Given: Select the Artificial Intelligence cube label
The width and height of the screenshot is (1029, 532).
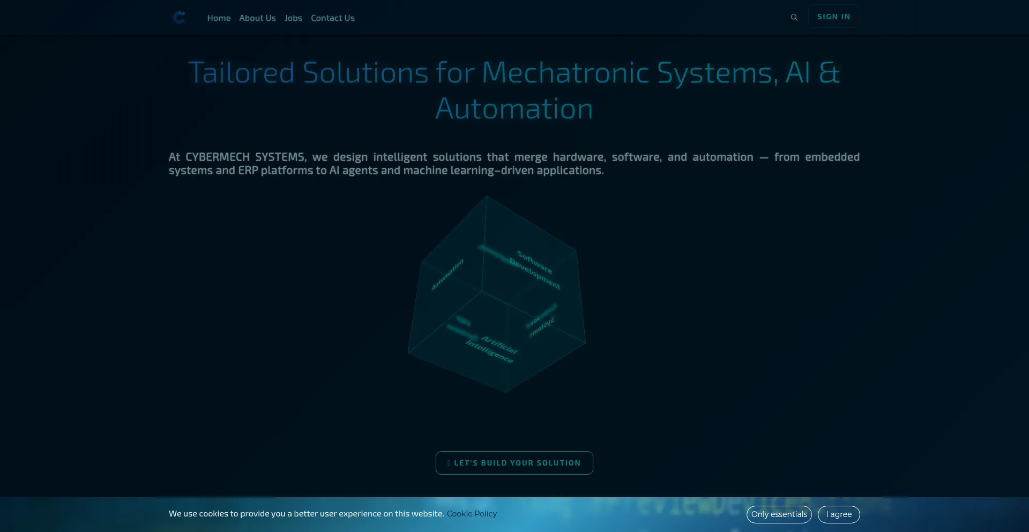Looking at the screenshot, I should pos(492,349).
